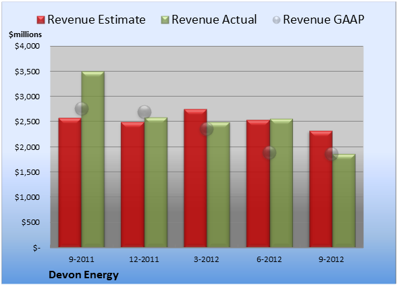The height and width of the screenshot is (285, 397).
Task: Click the green Revenue Actual legend swatch
Action: pos(165,20)
